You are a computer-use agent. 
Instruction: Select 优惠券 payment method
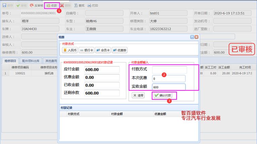(x=120, y=50)
